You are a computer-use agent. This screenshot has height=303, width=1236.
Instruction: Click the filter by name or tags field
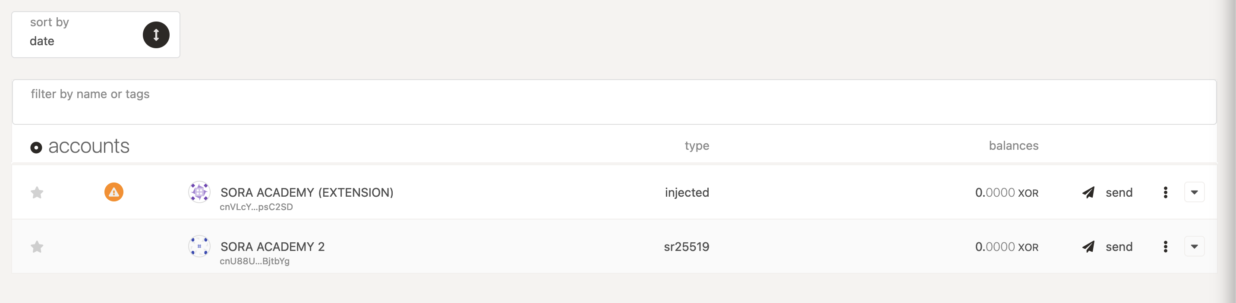pos(614,102)
